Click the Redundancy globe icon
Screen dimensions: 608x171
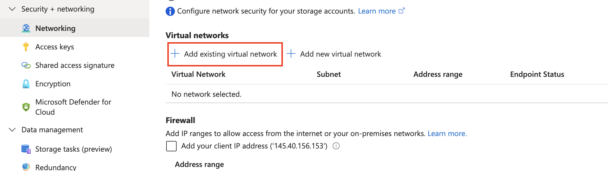[x=26, y=167]
